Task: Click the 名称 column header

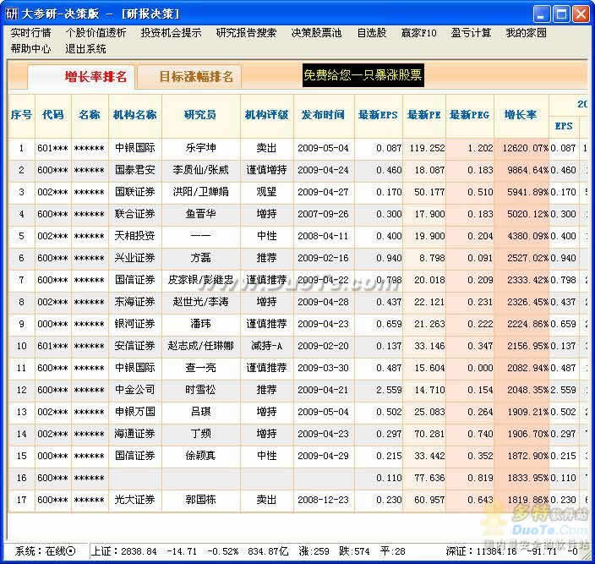Action: 90,115
